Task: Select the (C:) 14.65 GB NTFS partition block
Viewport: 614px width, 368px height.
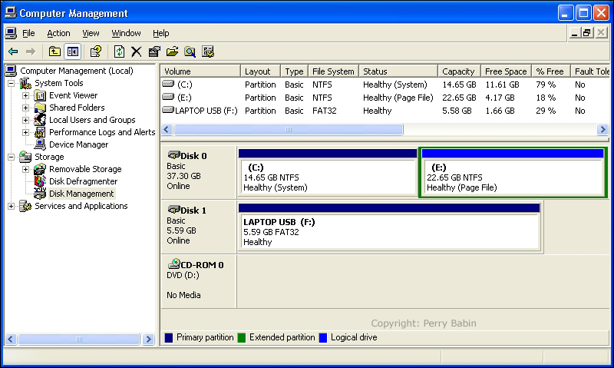Action: 328,172
